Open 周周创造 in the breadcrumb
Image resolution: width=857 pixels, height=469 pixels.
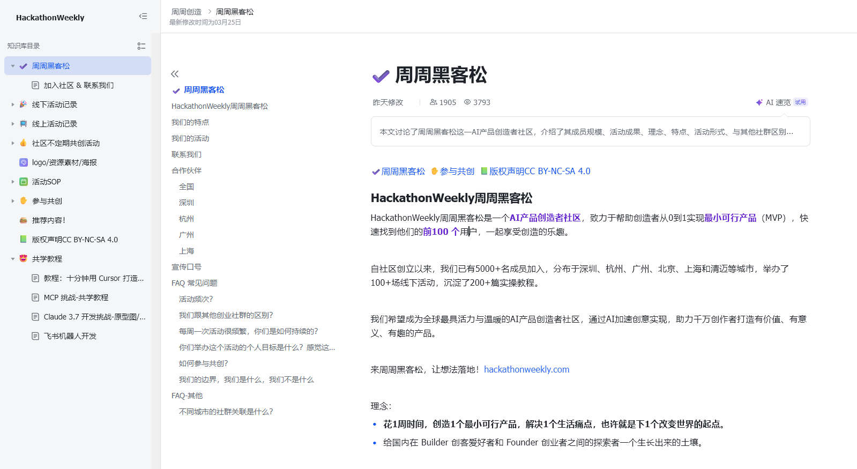pos(186,12)
